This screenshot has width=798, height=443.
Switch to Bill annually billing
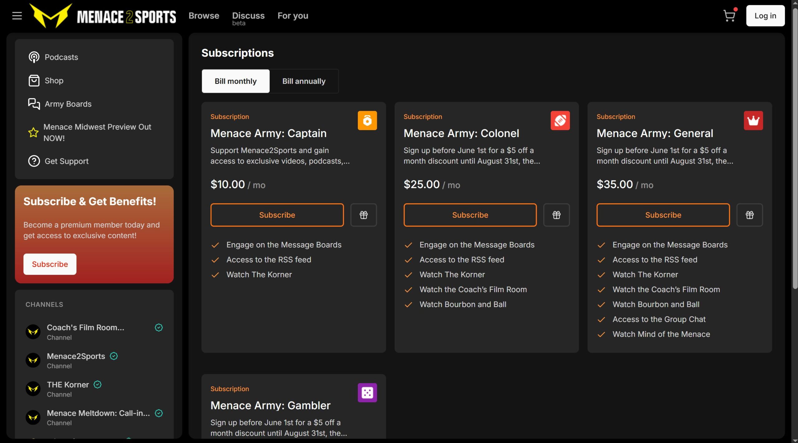(304, 81)
